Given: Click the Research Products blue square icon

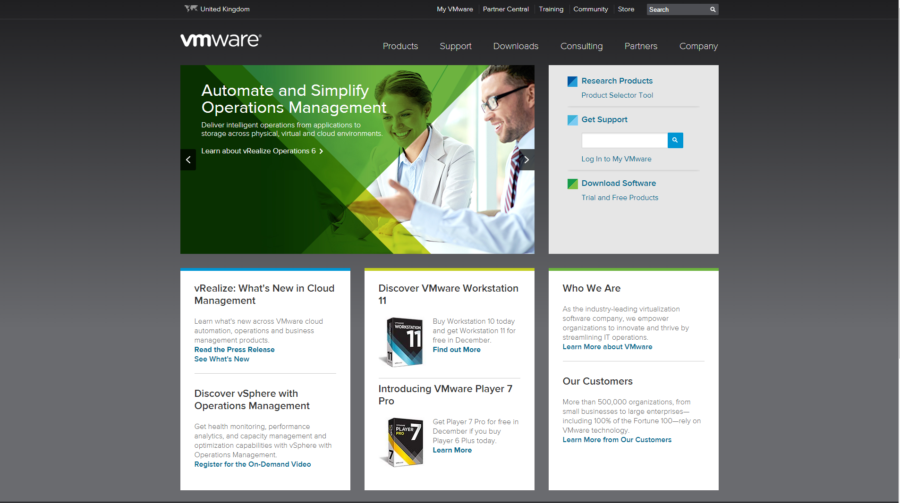Looking at the screenshot, I should pyautogui.click(x=572, y=81).
